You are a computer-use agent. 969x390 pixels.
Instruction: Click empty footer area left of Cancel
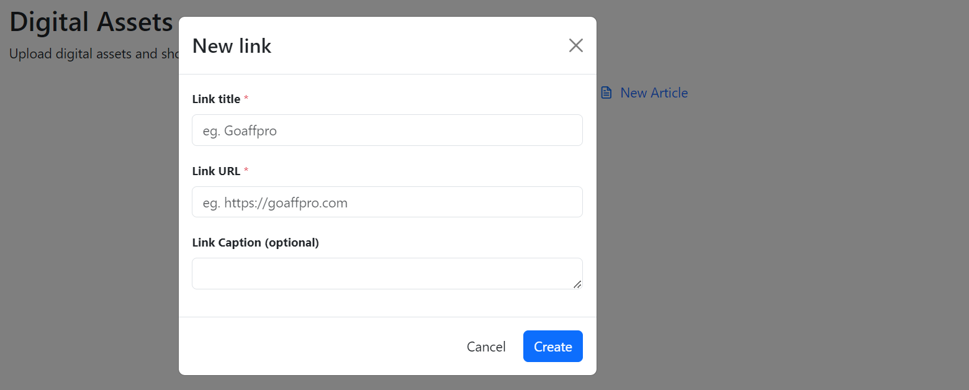[x=310, y=347]
